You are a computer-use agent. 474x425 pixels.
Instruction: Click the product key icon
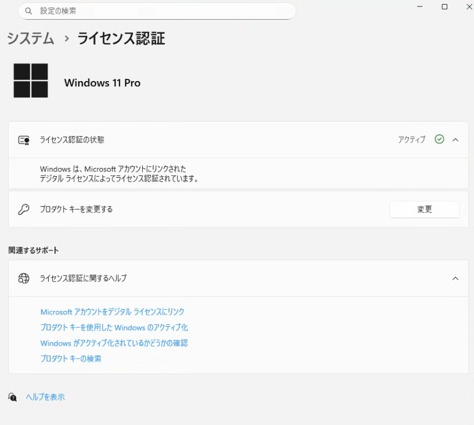[24, 210]
